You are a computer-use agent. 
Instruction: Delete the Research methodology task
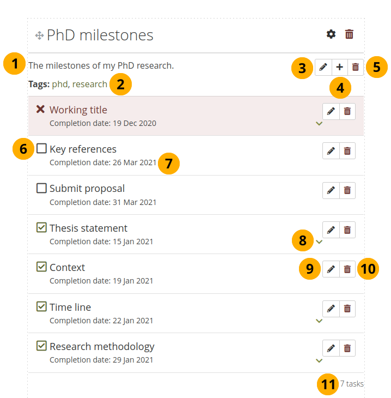point(347,348)
